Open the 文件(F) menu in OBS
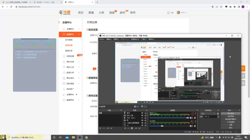Image resolution: width=250 pixels, height=140 pixels. click(102, 39)
